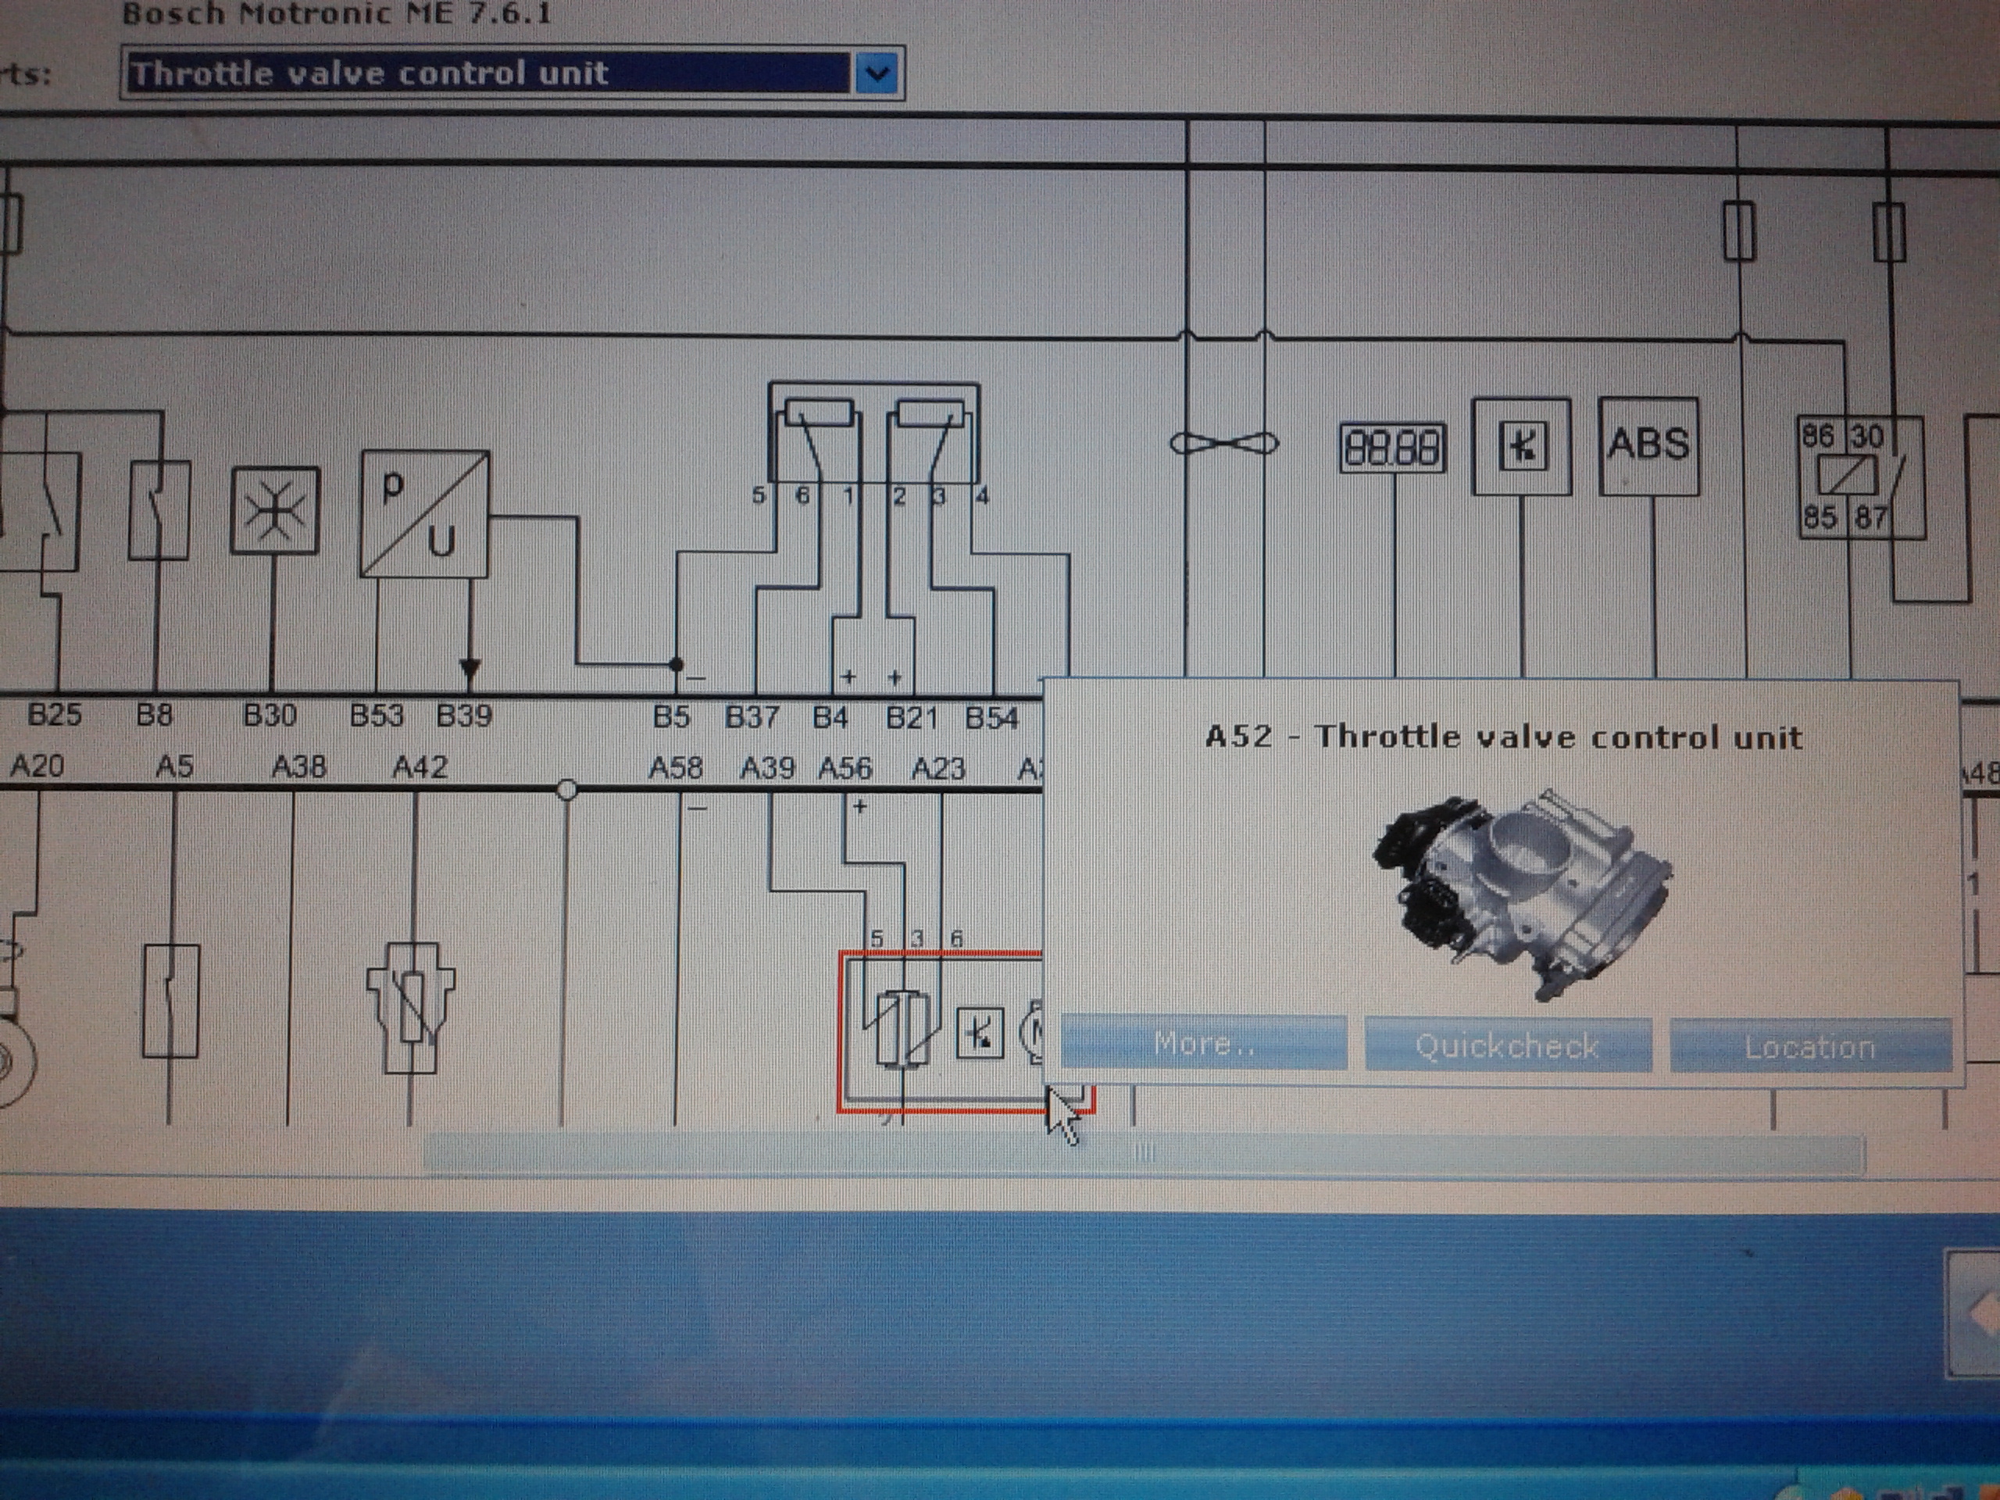Click the temperature sensor symbol below A42
This screenshot has height=1500, width=2000.
pyautogui.click(x=412, y=1007)
